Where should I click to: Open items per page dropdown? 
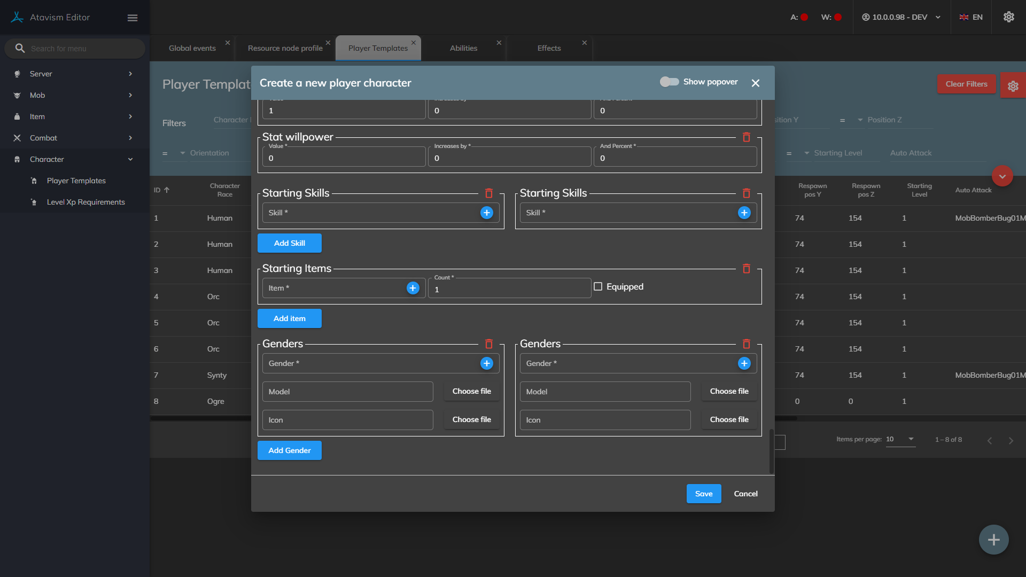coord(901,439)
